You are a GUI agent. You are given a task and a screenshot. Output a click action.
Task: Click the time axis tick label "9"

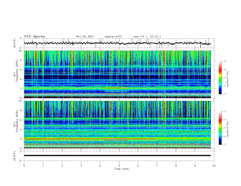195,166
